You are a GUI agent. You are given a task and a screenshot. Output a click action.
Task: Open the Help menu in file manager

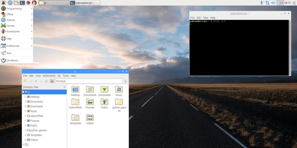click(x=73, y=76)
